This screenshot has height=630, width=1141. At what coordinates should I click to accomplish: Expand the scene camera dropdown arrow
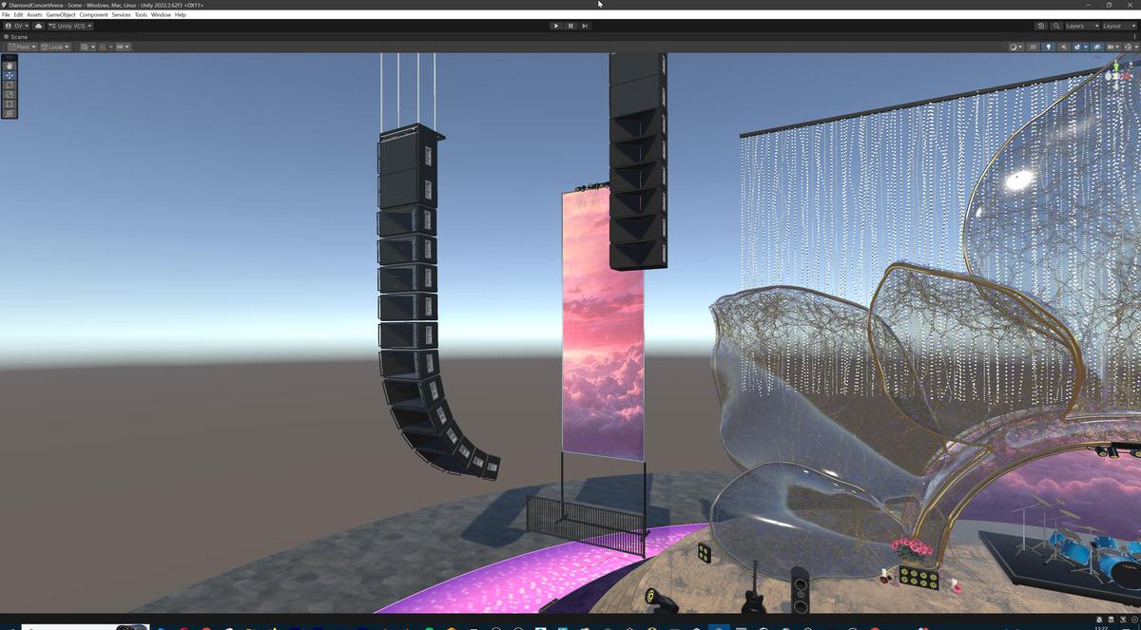click(1118, 47)
